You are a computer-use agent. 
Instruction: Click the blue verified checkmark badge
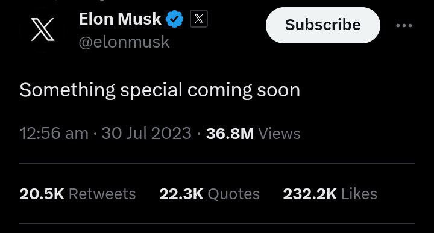coord(174,19)
